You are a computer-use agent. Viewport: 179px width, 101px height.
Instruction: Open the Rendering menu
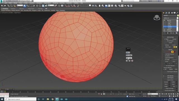click(55, 3)
